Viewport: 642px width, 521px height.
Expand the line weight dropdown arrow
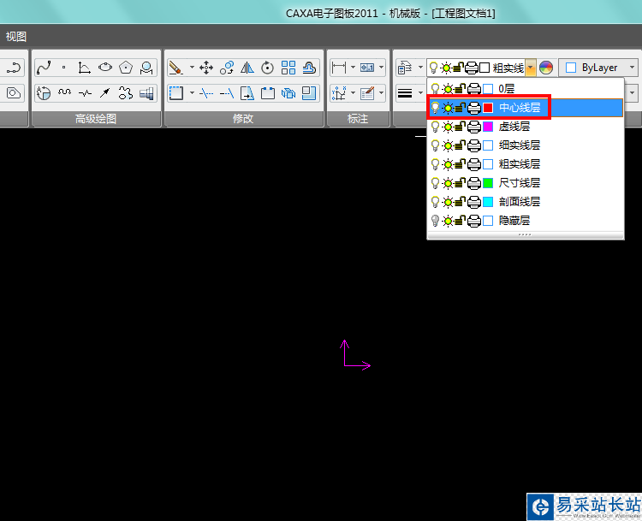click(x=420, y=93)
